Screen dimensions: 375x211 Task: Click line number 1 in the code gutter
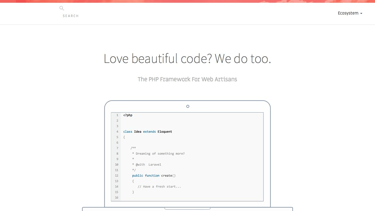pos(117,115)
